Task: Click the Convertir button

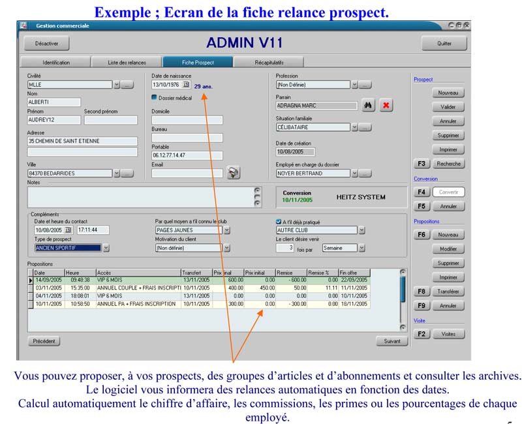Action: coord(448,192)
